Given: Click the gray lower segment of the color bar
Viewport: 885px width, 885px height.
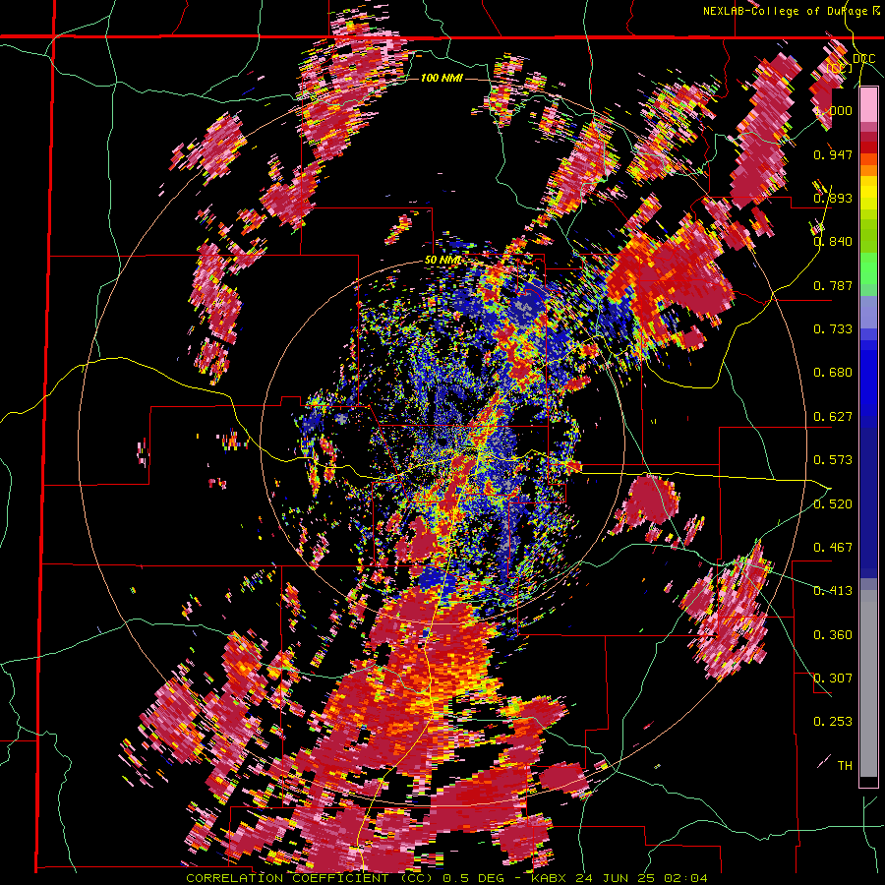Looking at the screenshot, I should click(x=868, y=683).
